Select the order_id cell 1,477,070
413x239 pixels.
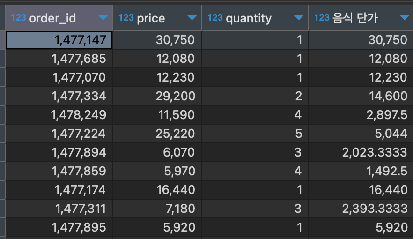point(59,77)
